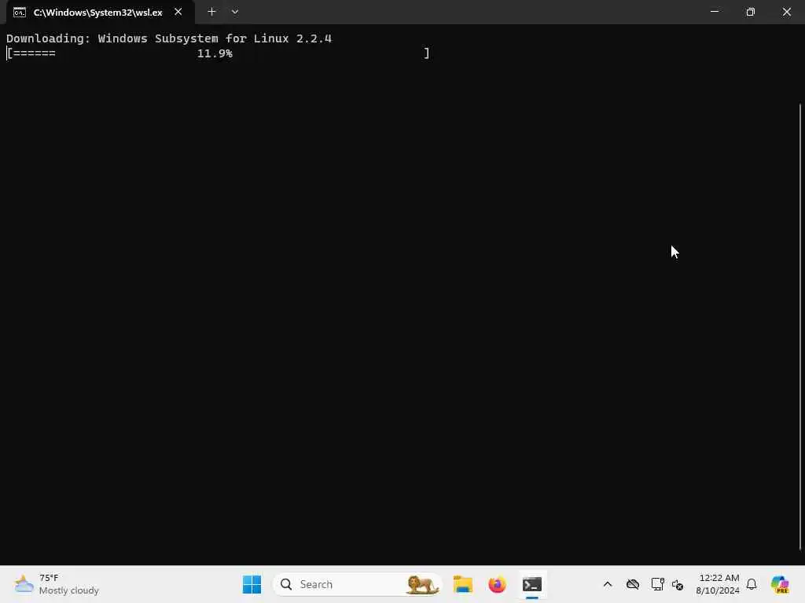Open the OneDrive cloud tray icon
The width and height of the screenshot is (805, 603).
coord(633,584)
